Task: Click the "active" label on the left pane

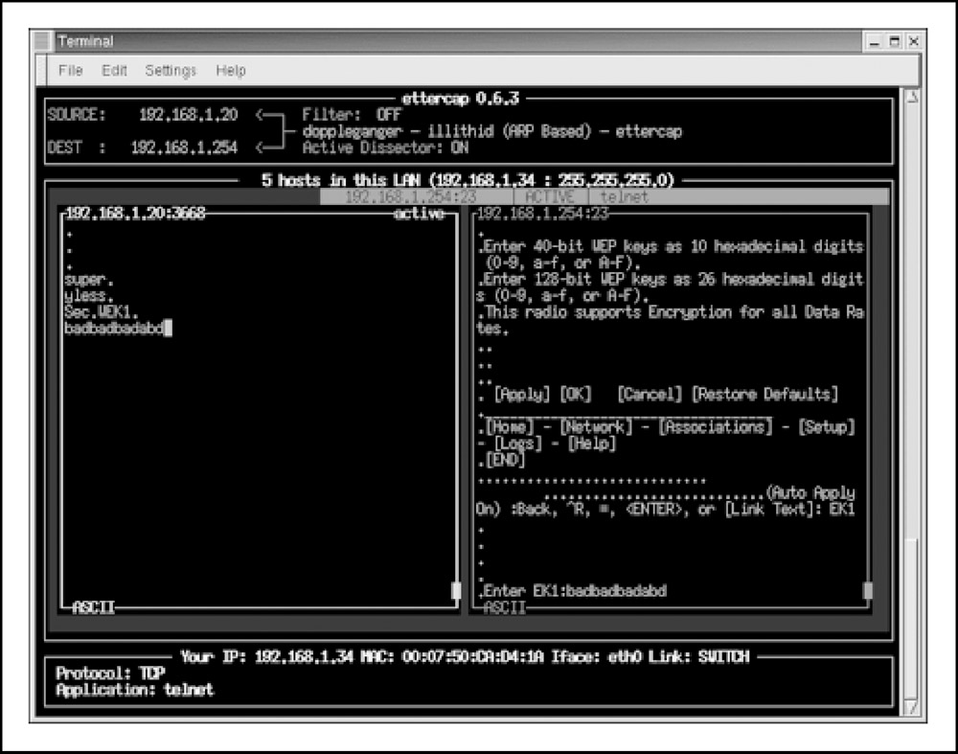Action: (420, 214)
